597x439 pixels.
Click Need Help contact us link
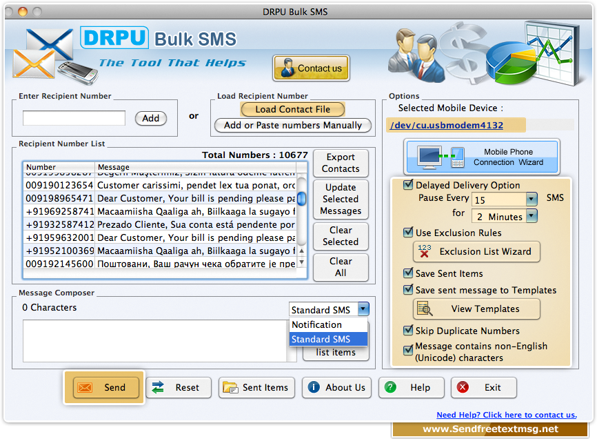click(x=507, y=415)
